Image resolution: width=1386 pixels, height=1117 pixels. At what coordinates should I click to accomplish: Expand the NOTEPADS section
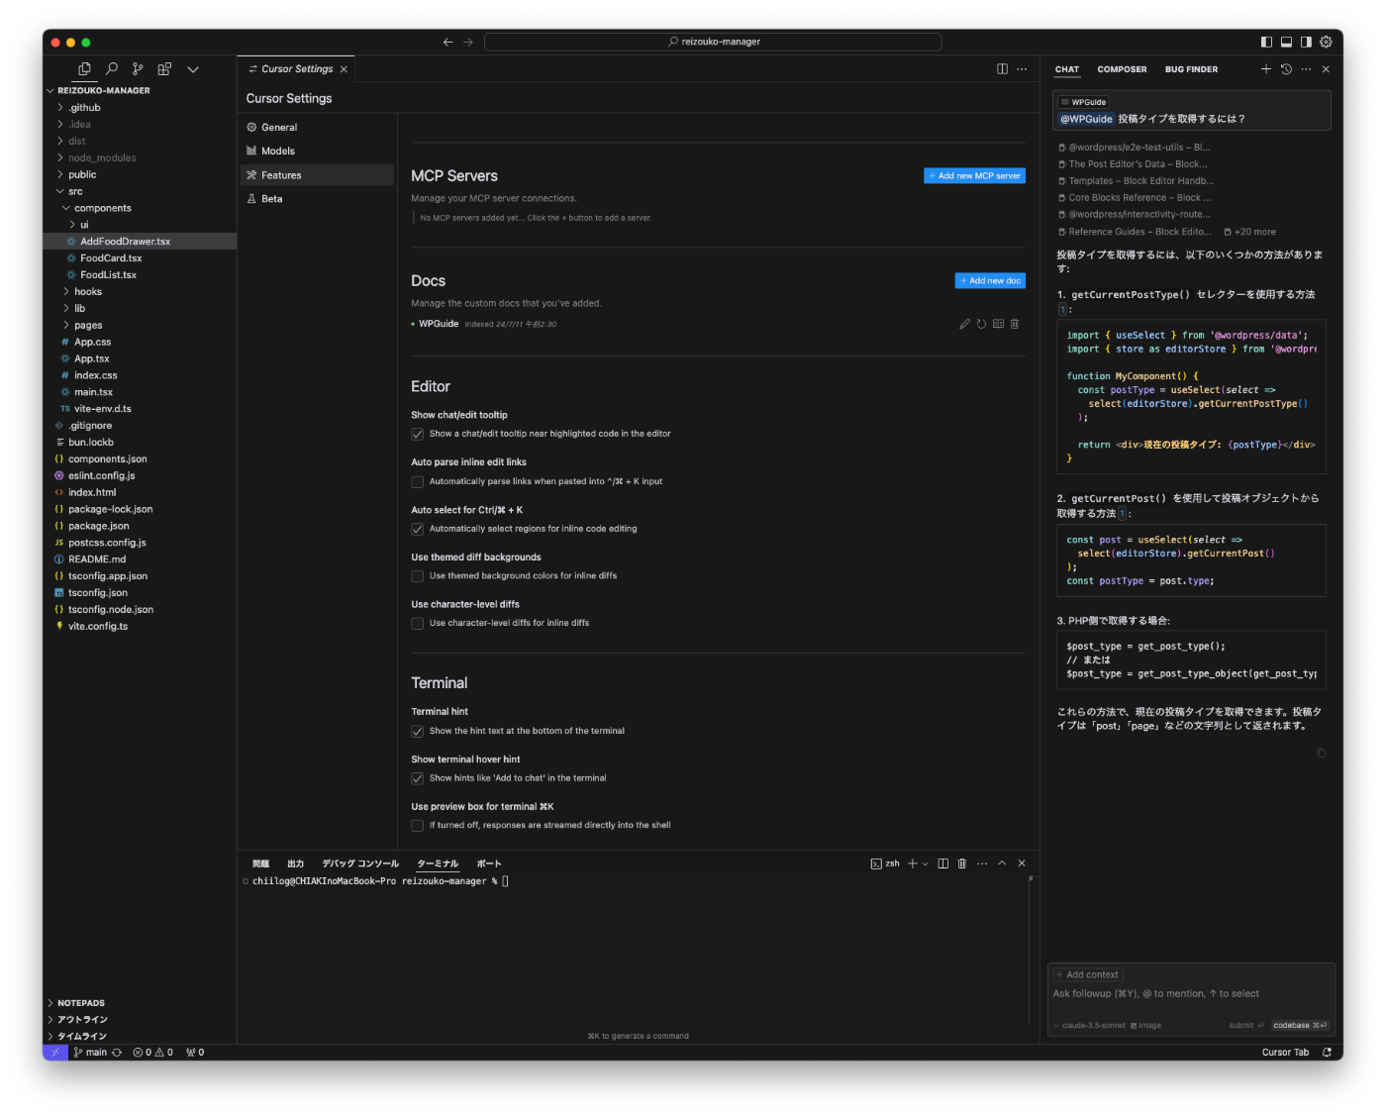(139, 1003)
